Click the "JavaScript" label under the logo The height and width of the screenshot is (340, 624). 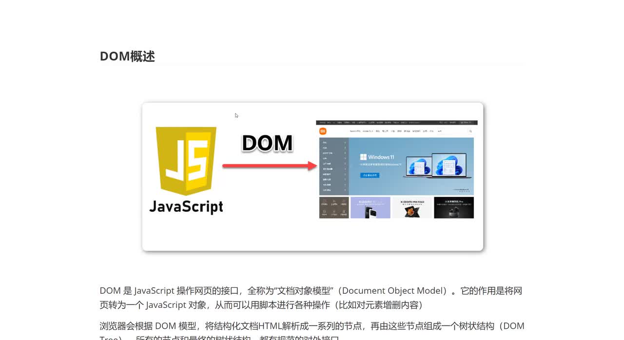click(x=186, y=207)
